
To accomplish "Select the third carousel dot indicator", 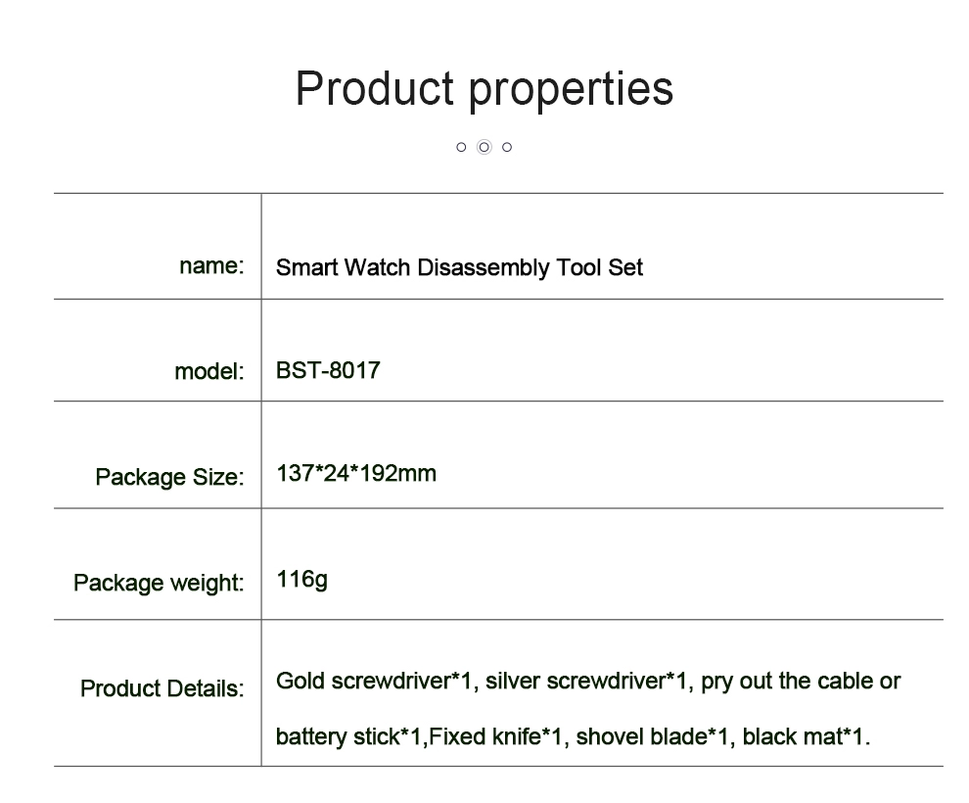I will pyautogui.click(x=507, y=147).
